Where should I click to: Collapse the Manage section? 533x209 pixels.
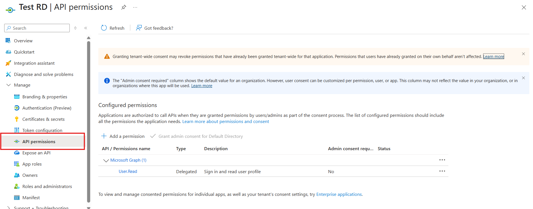pos(9,85)
